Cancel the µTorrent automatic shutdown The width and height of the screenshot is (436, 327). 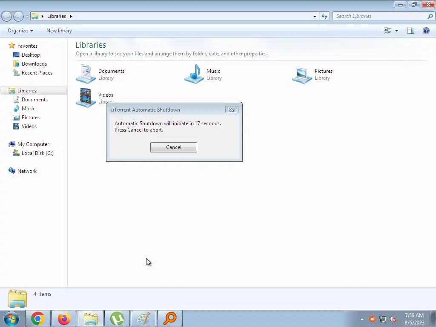(174, 147)
